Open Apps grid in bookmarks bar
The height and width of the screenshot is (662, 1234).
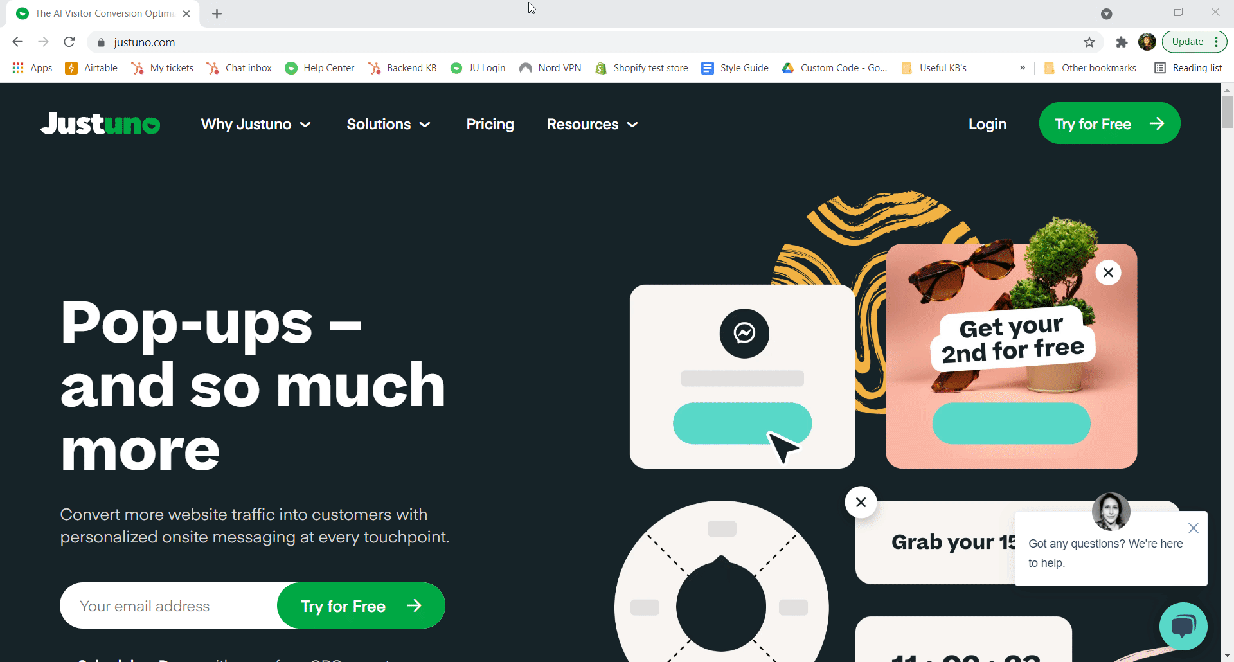pos(32,68)
